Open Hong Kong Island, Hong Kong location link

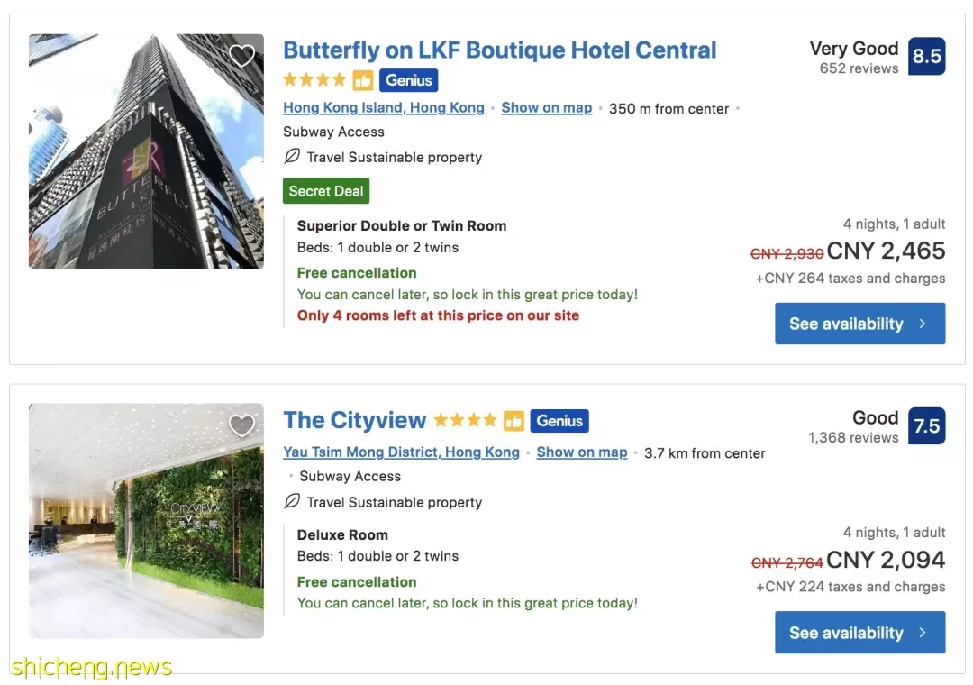click(x=384, y=107)
